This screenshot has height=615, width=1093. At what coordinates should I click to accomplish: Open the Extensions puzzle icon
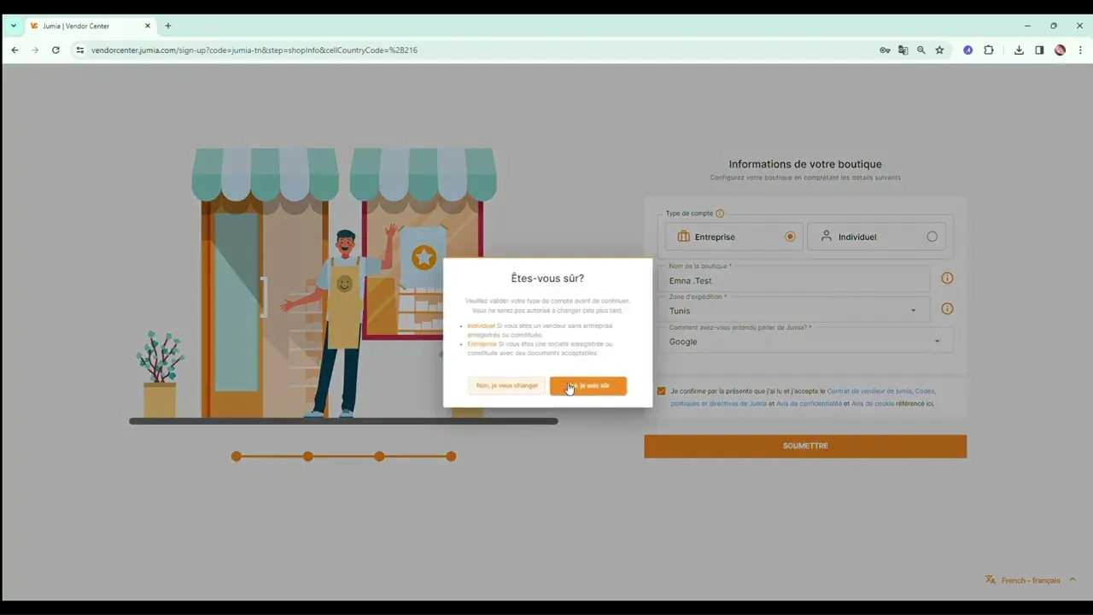[x=989, y=50]
